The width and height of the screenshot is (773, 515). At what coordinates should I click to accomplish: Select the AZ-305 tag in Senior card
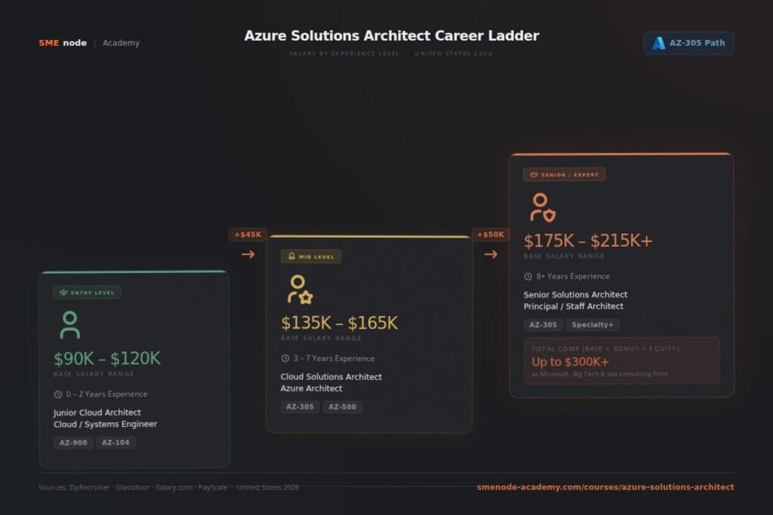point(543,325)
